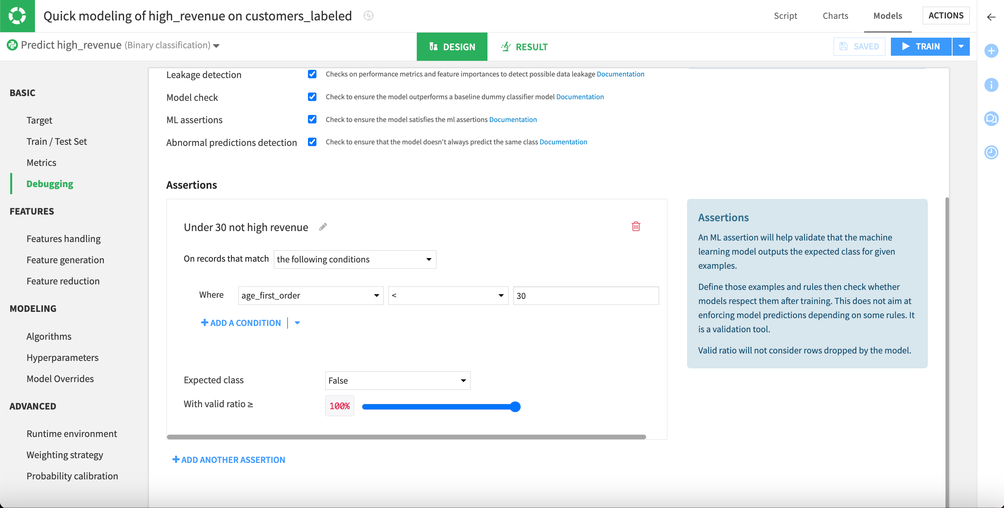The image size is (1004, 508).
Task: Open the Train button dropdown arrow
Action: (961, 47)
